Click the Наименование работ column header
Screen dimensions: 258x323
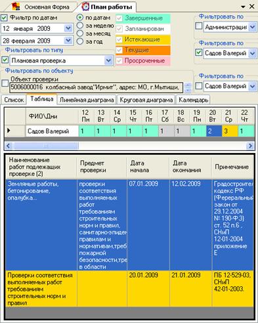coord(41,167)
